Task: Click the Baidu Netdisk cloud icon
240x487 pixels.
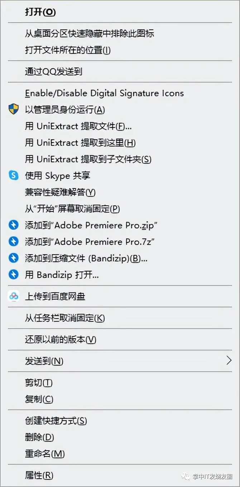Action: point(13,296)
